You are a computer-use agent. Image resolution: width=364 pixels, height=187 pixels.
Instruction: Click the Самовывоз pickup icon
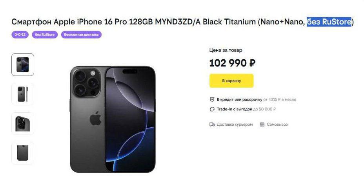click(262, 125)
